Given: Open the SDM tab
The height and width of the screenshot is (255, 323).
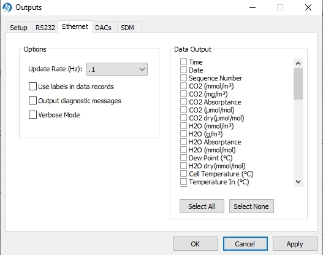Looking at the screenshot, I should (127, 28).
